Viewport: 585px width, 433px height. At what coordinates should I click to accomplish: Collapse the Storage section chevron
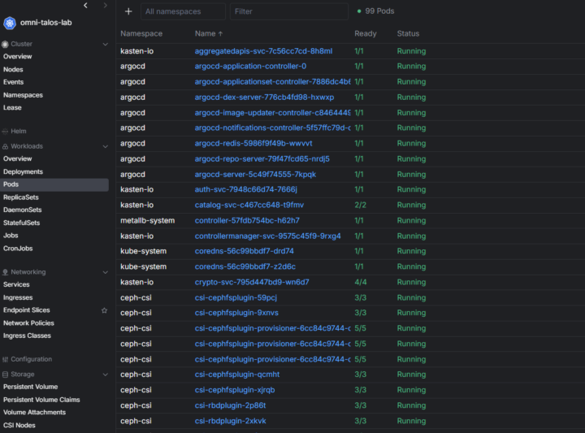click(105, 375)
